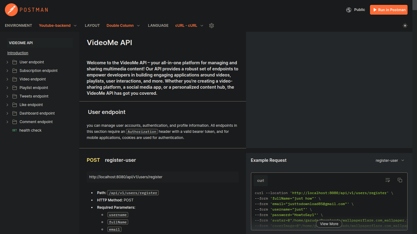
Task: Select Like endpoint in sidebar
Action: tap(31, 105)
